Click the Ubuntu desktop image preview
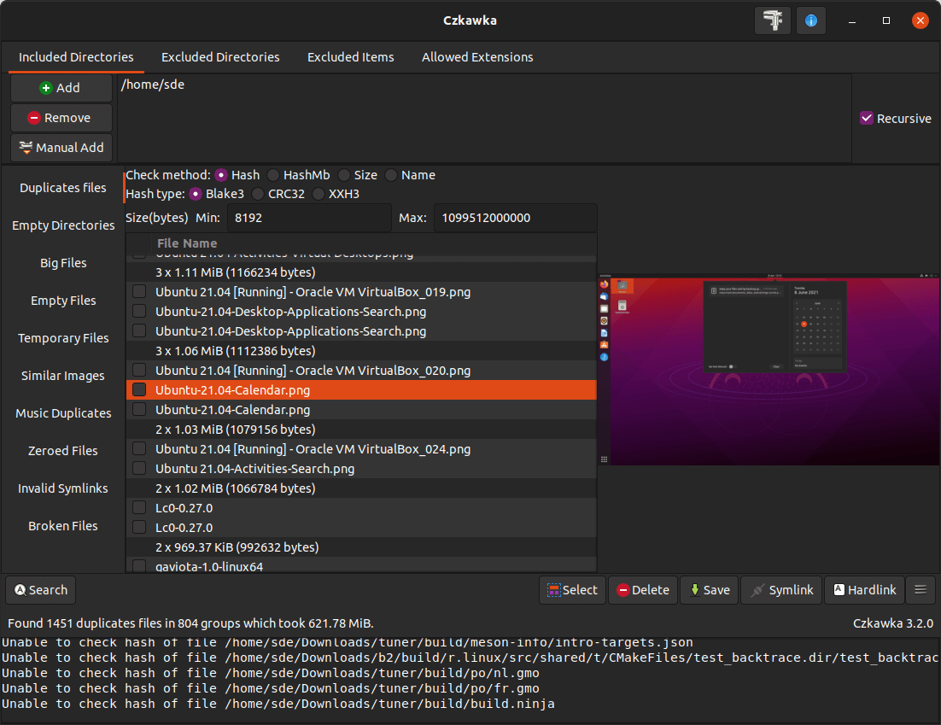941x725 pixels. coord(769,369)
